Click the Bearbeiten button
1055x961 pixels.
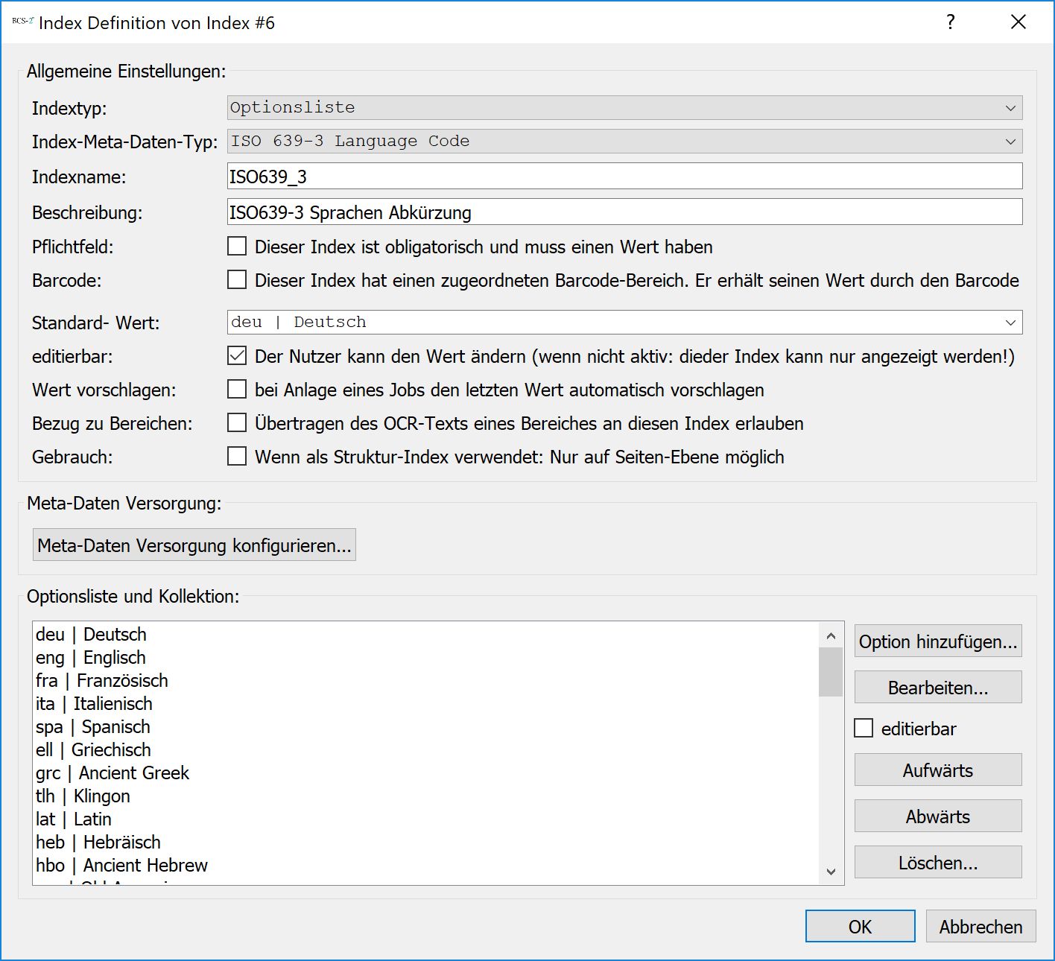click(938, 688)
